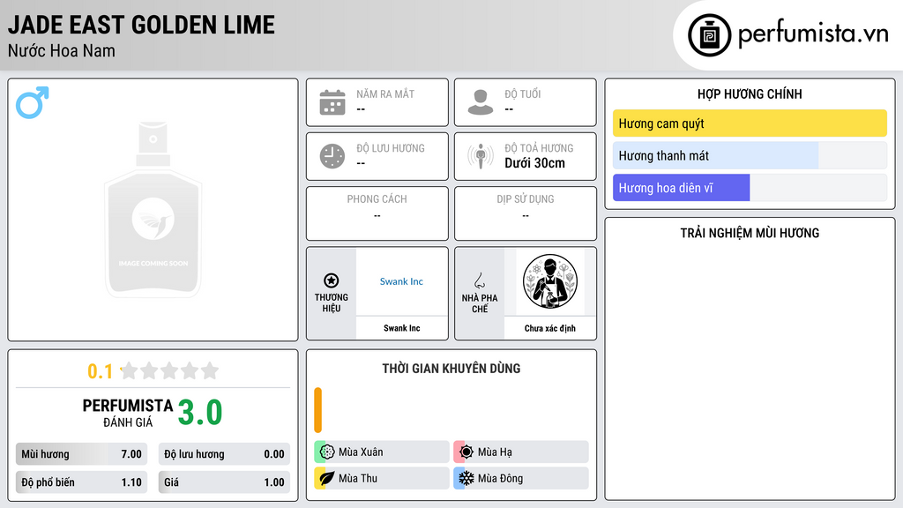The width and height of the screenshot is (903, 508).
Task: Click the calendar icon for Năm ra mắt
Action: pos(332,102)
